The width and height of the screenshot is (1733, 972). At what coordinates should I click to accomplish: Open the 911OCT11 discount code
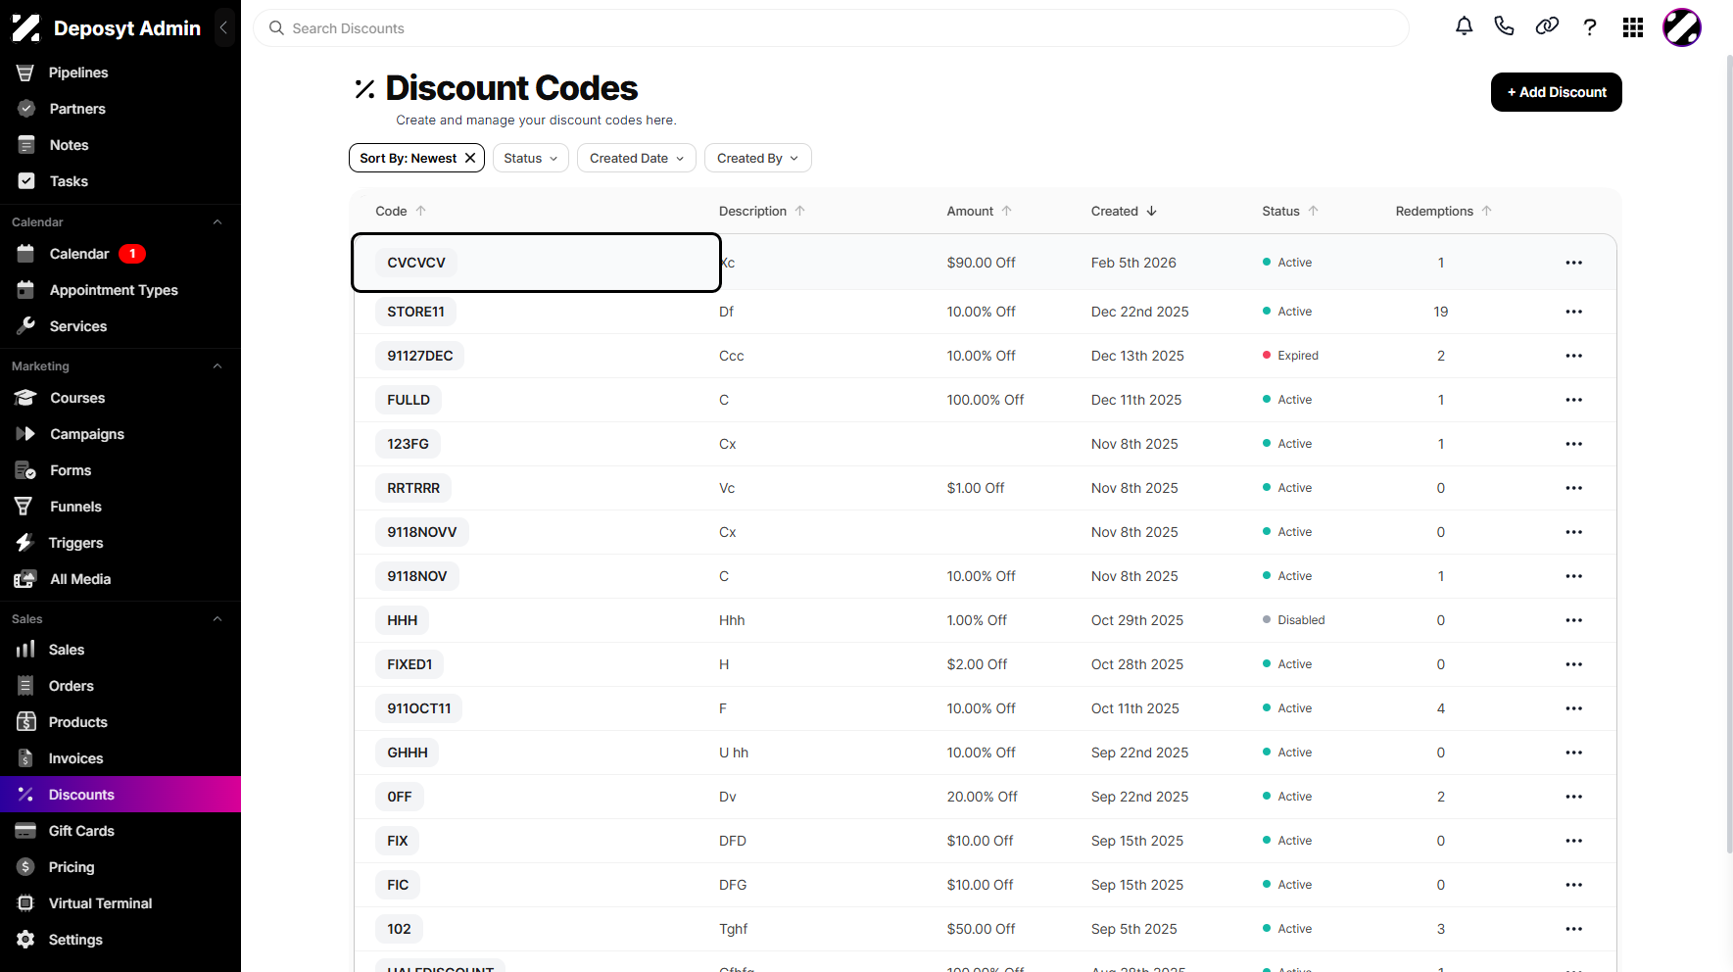tap(418, 708)
